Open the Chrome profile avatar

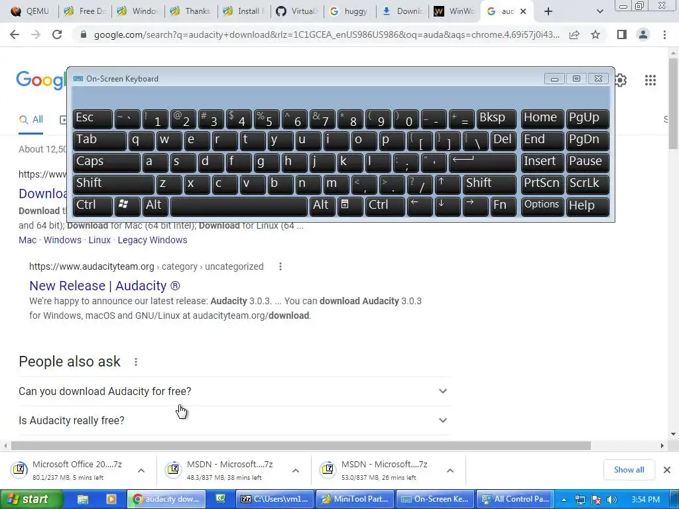click(643, 34)
